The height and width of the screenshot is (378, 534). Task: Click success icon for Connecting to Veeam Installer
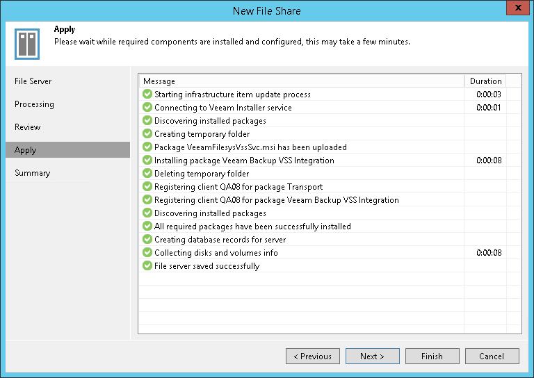point(147,108)
